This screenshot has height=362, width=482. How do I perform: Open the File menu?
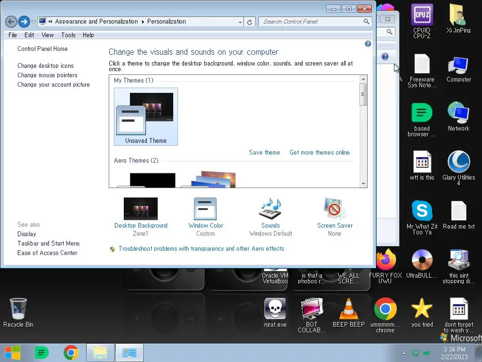point(13,35)
